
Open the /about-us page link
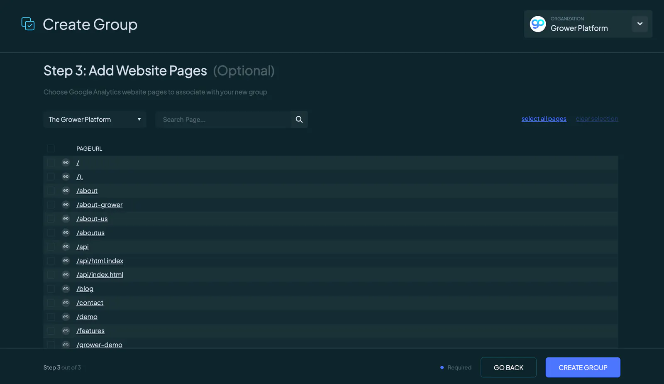tap(92, 219)
